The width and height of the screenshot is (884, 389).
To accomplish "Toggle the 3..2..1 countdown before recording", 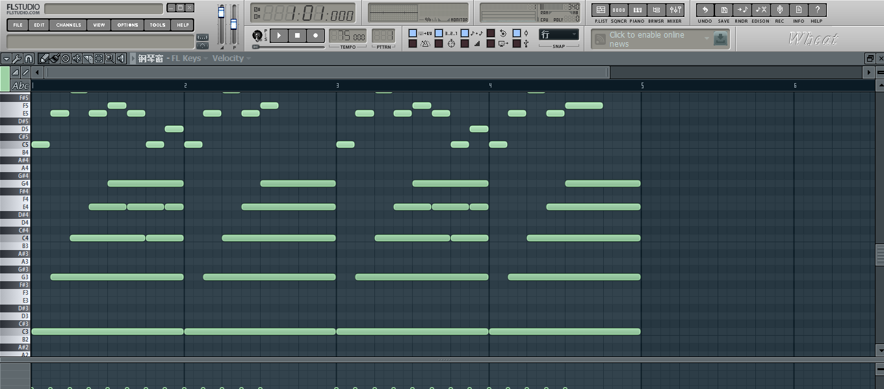I will coord(439,33).
